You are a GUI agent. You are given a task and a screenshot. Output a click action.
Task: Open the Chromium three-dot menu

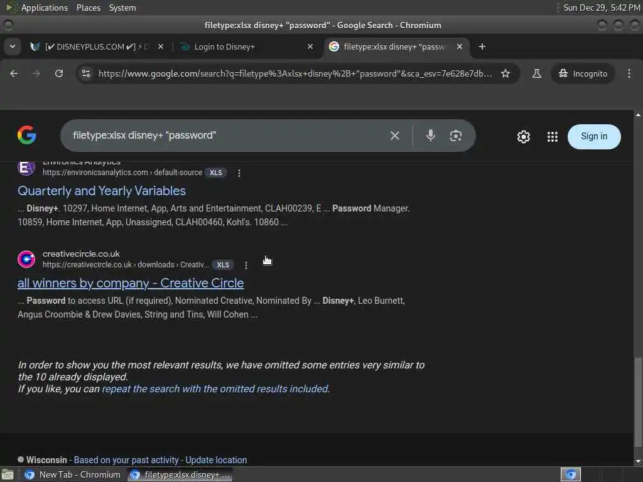pyautogui.click(x=629, y=73)
